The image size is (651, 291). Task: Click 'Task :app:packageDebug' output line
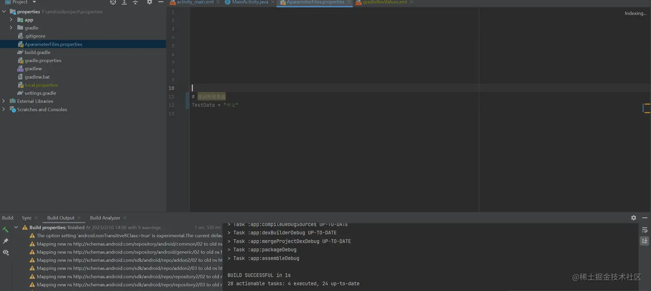coord(262,250)
